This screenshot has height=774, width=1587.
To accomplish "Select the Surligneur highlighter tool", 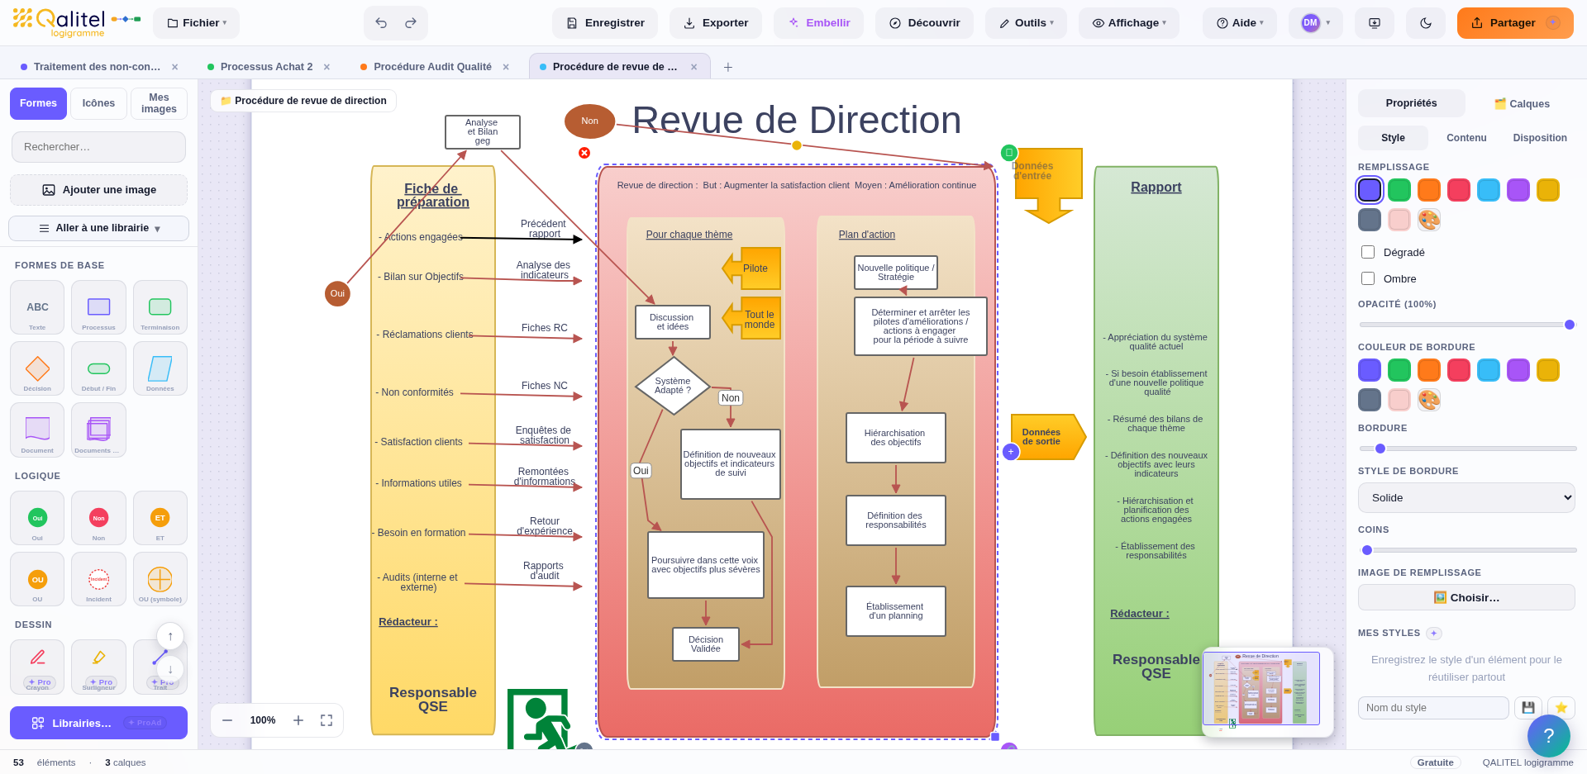I will [x=98, y=667].
